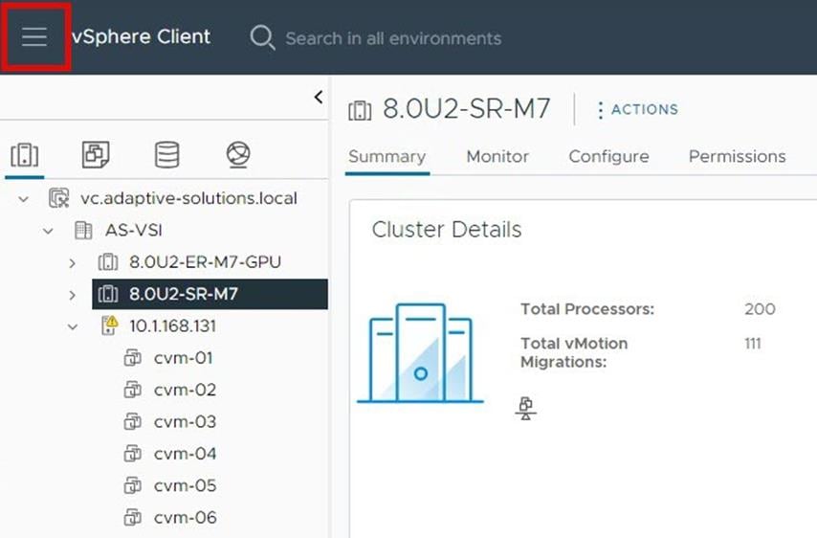Open the Permissions tab
Image resolution: width=817 pixels, height=538 pixels.
737,157
